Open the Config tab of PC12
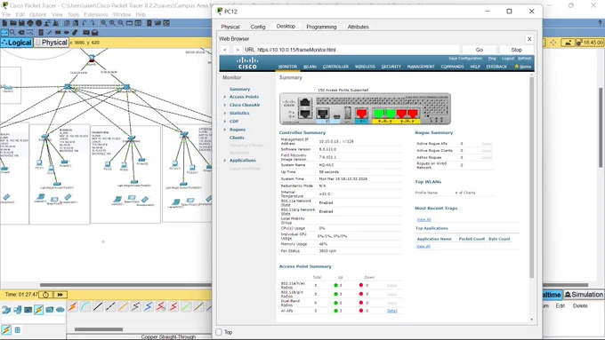This screenshot has height=340, width=605. [258, 27]
